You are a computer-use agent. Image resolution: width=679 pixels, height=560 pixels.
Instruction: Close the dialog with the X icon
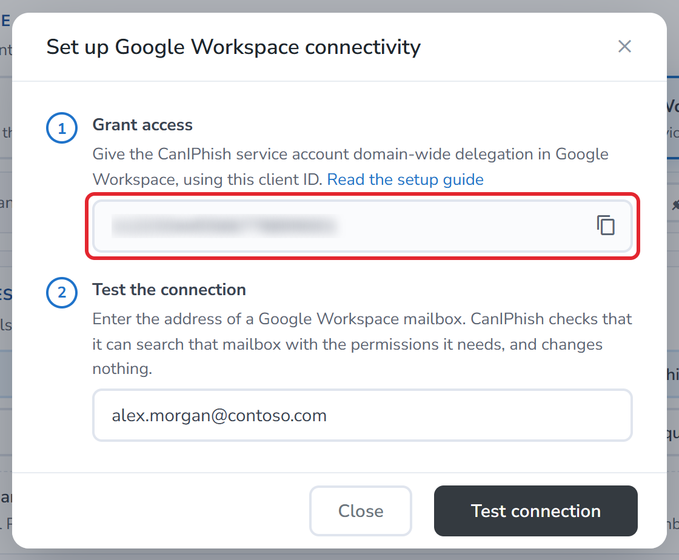click(624, 46)
